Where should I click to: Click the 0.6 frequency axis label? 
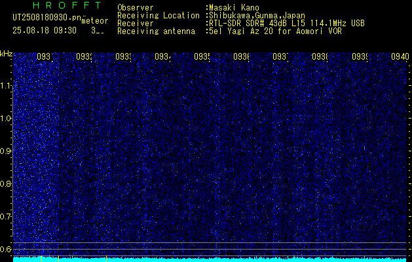[x=7, y=249]
